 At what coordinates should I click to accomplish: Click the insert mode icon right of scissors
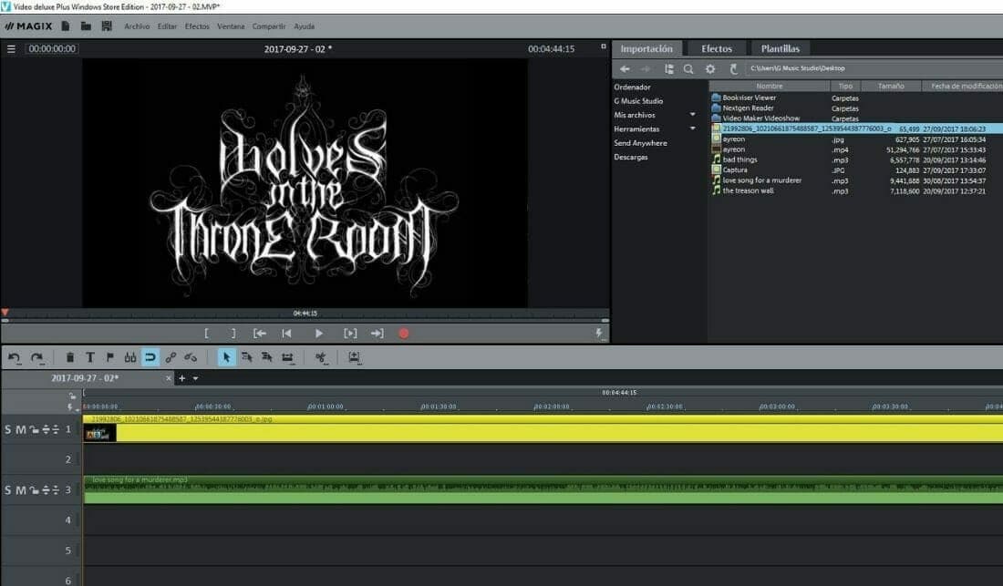[x=354, y=358]
